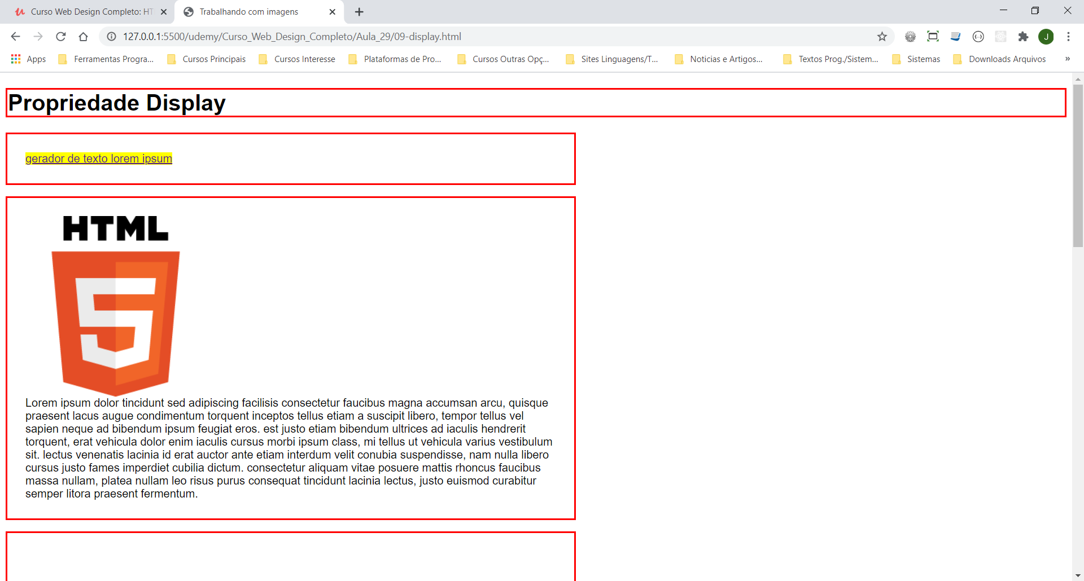Follow the gerador de texto lorem ipsum link
The width and height of the screenshot is (1084, 581).
[99, 159]
